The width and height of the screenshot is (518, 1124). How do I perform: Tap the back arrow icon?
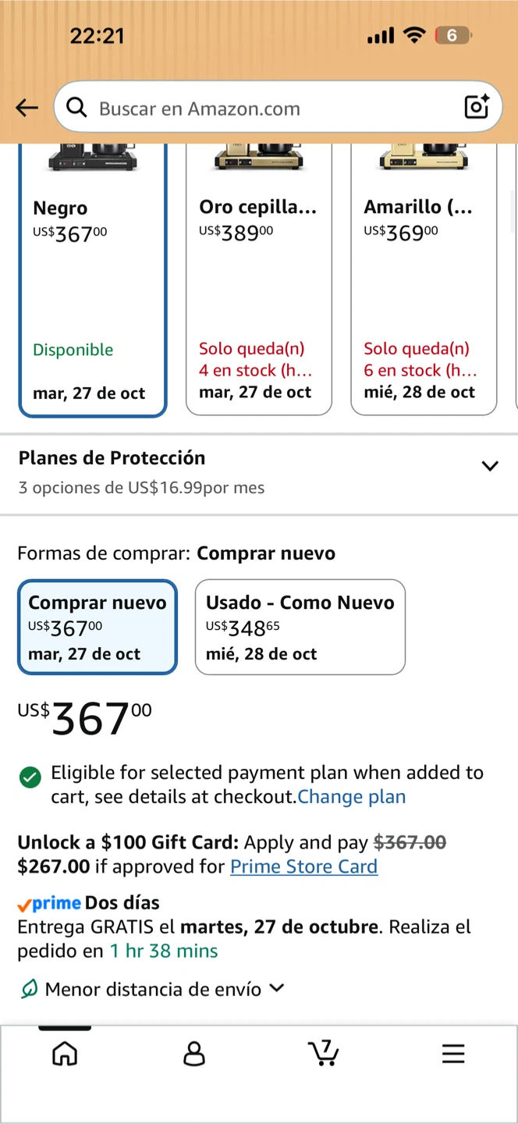click(x=27, y=108)
